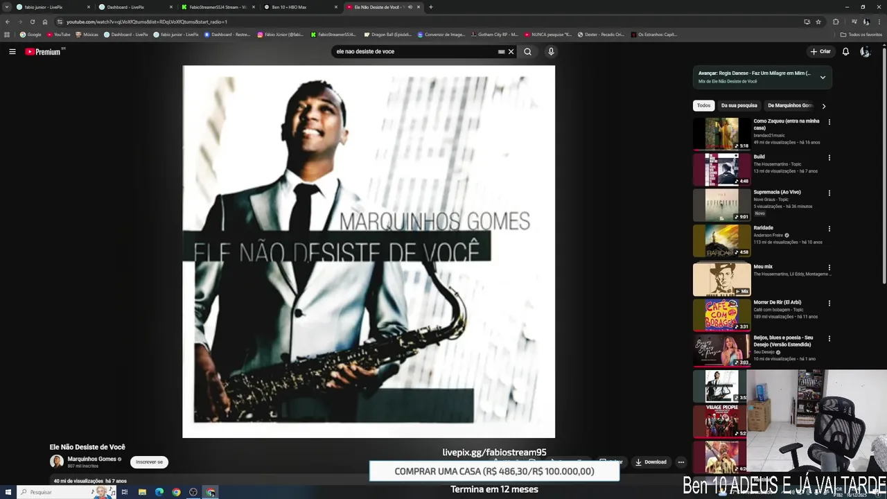Open 'Morrer De Rir (El Arbi)' video title

click(x=777, y=302)
